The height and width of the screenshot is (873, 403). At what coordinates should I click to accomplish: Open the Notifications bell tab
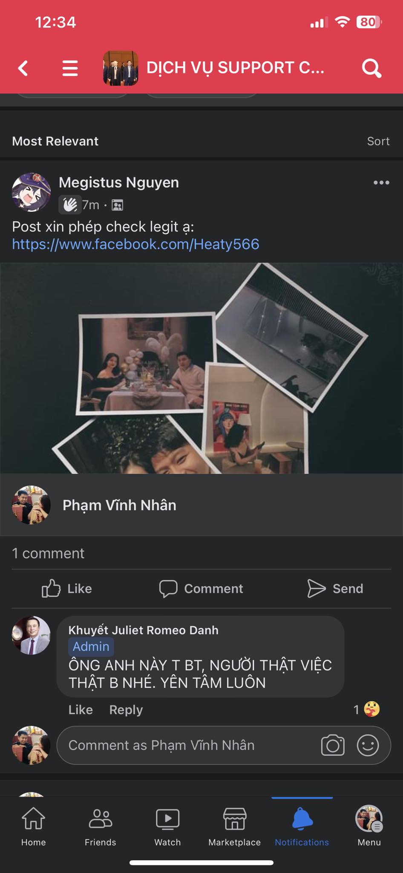click(302, 826)
